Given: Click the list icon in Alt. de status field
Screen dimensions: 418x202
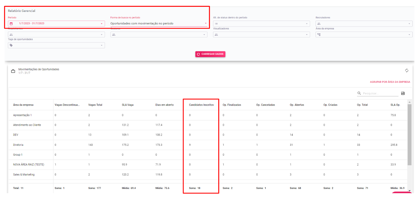Looking at the screenshot, I should pos(216,24).
